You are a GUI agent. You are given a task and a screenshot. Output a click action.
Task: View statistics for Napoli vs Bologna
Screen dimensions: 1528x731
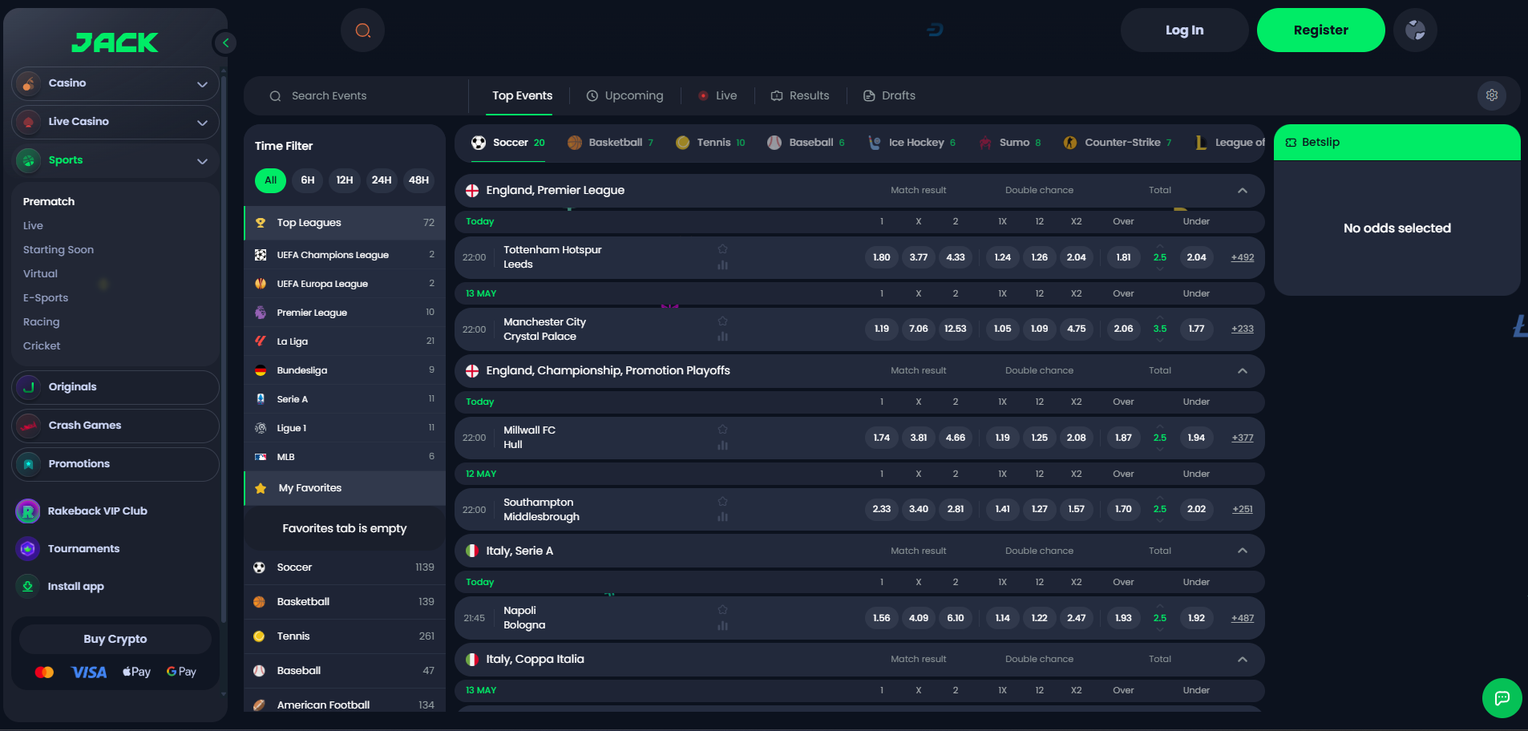click(722, 626)
